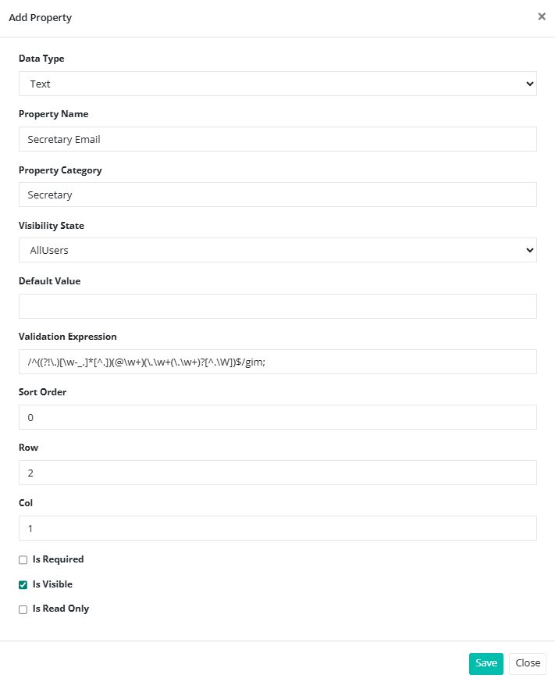Click the "Is Read Only" label text
The width and height of the screenshot is (555, 682).
[61, 609]
